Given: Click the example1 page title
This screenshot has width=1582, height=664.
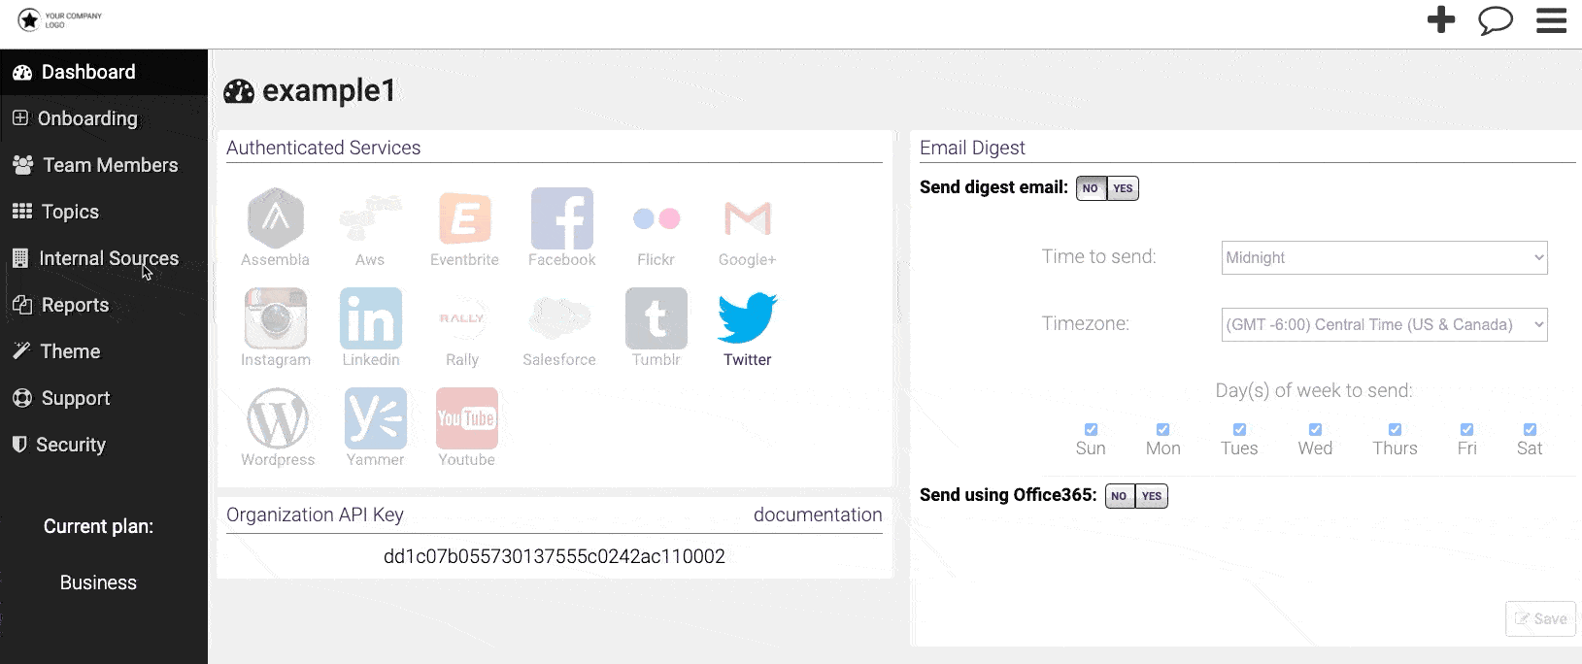Looking at the screenshot, I should pos(329,90).
